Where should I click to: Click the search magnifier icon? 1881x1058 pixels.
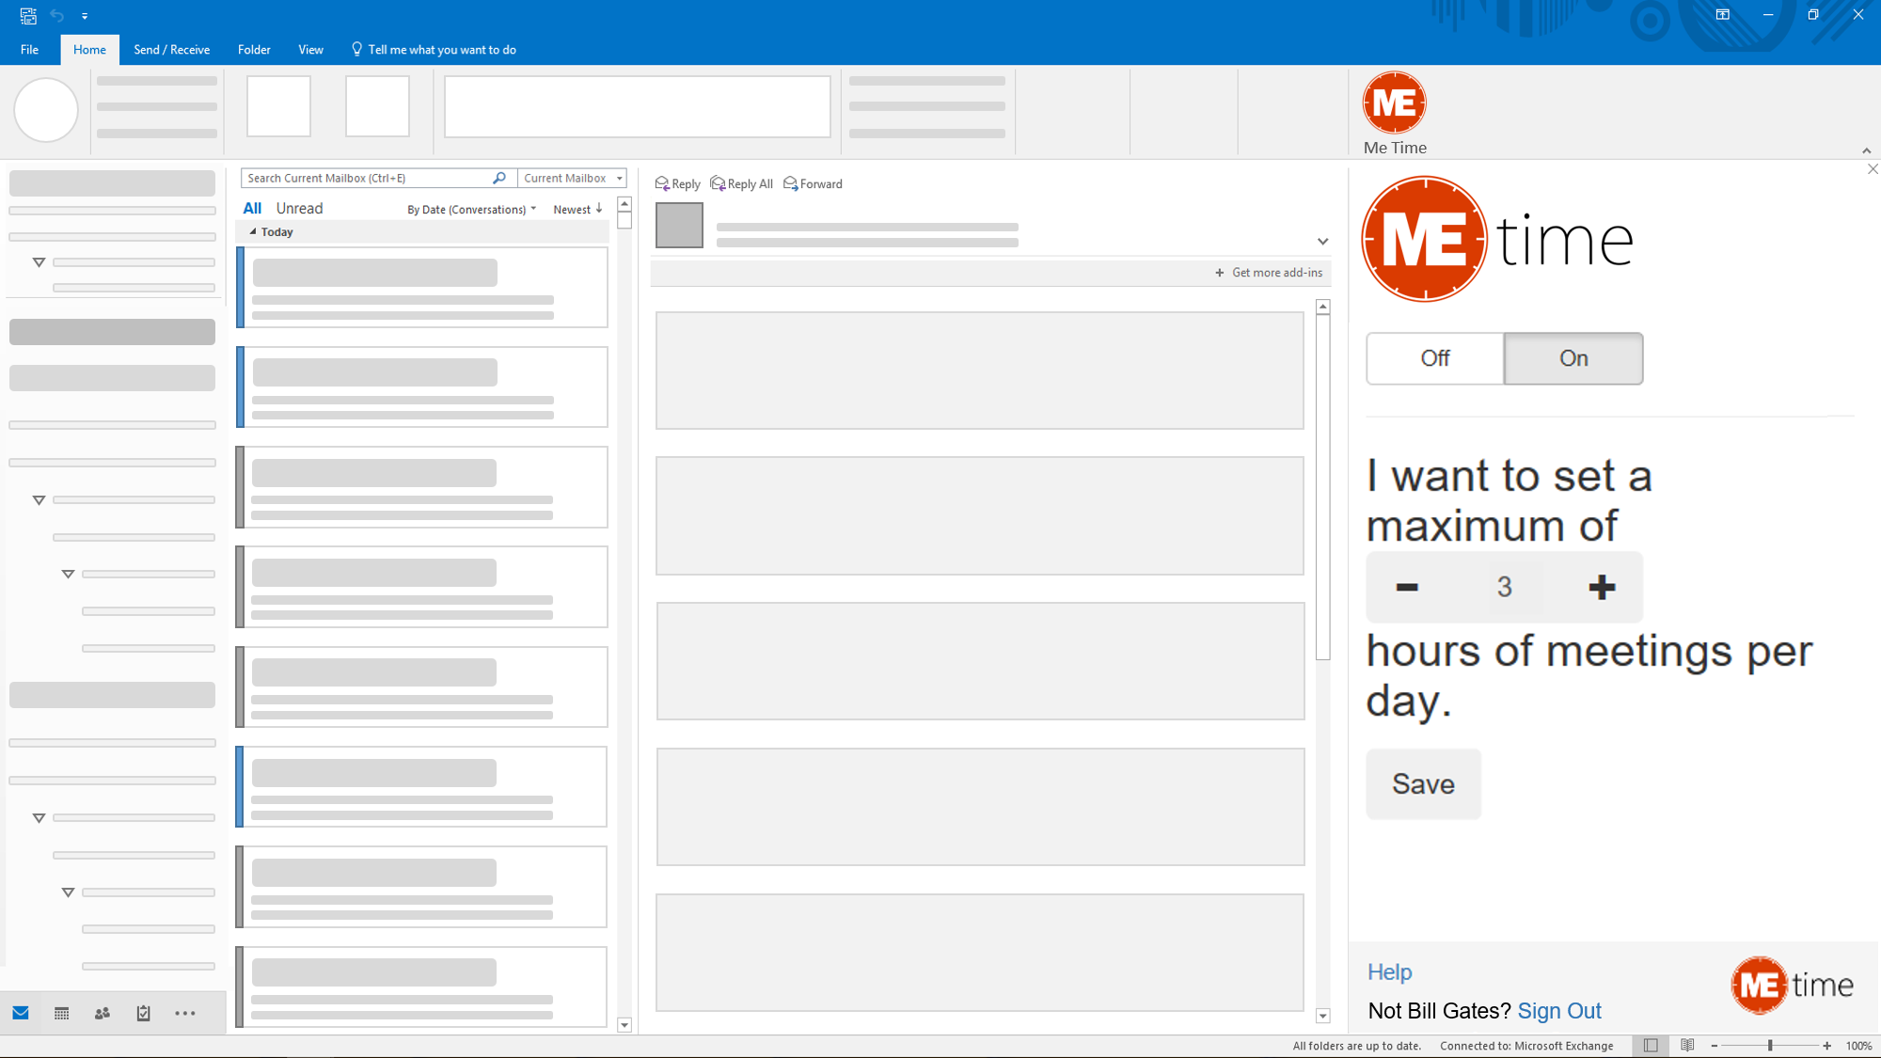coord(499,178)
